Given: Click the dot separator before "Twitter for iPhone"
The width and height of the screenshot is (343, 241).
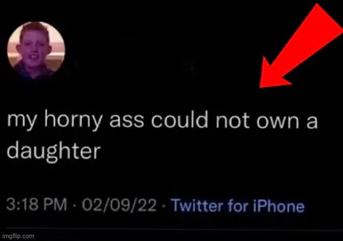Looking at the screenshot, I should [164, 206].
